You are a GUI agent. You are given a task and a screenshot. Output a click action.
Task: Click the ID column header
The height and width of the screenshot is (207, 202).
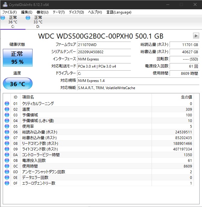pos(15,97)
